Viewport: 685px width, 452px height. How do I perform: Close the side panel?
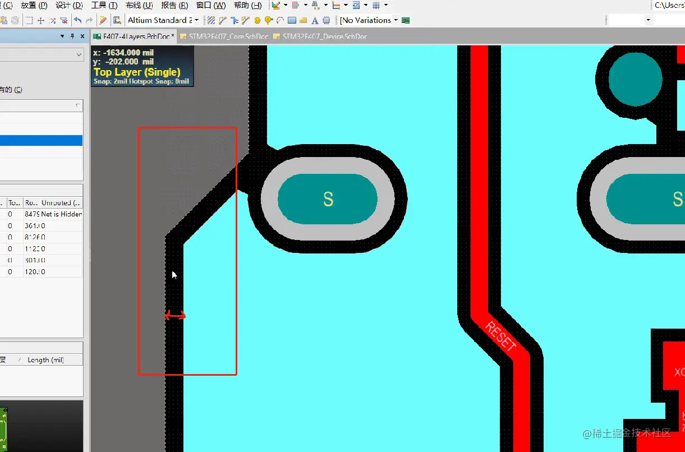click(x=82, y=36)
